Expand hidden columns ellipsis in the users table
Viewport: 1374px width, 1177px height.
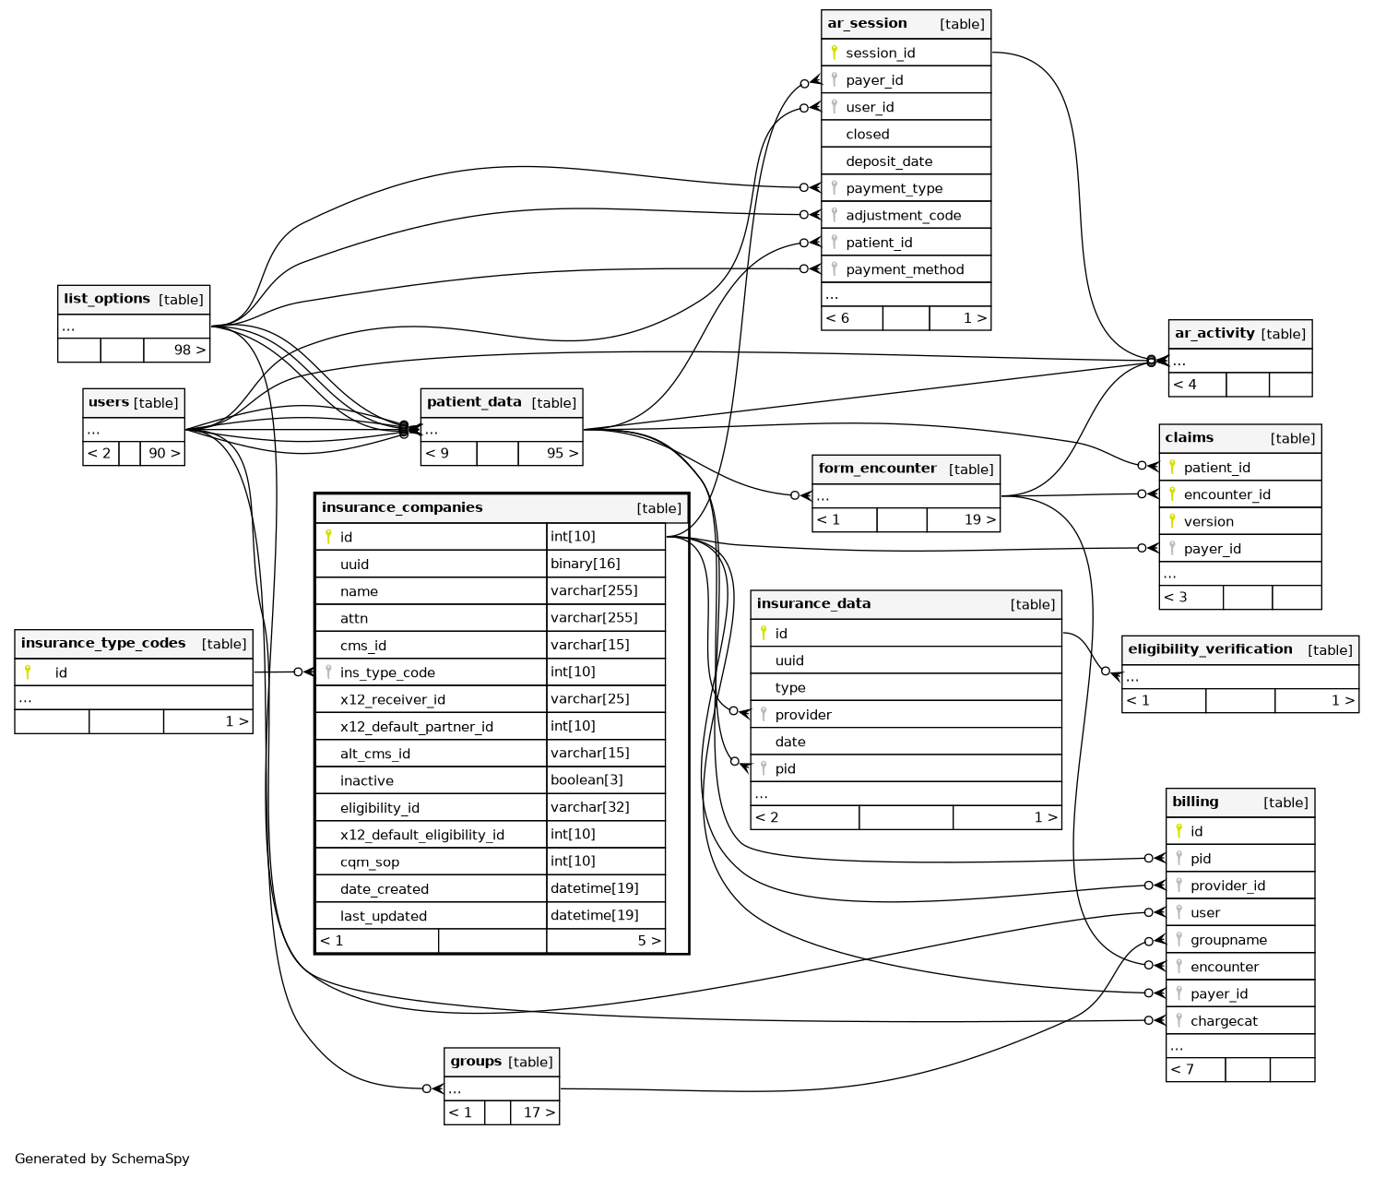[93, 430]
